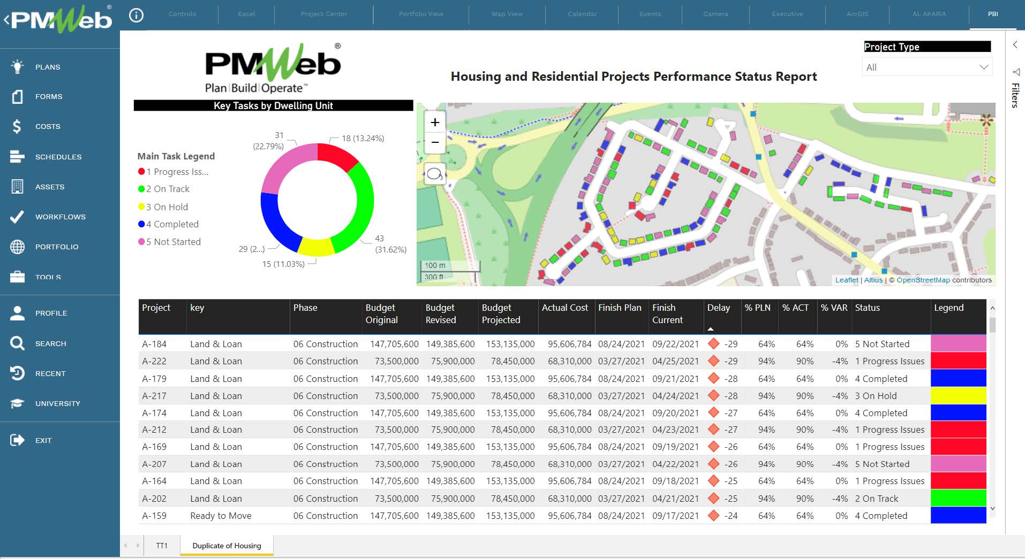This screenshot has height=559, width=1025.
Task: Open the Project Center tab
Action: coord(324,14)
